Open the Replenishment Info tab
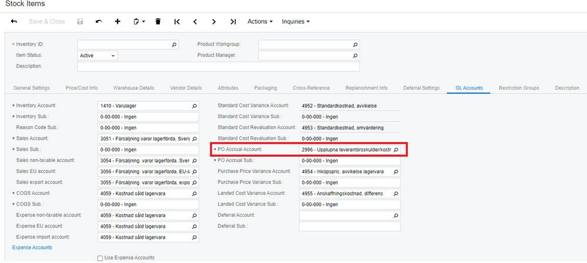Viewport: 587px width, 263px height. (367, 88)
